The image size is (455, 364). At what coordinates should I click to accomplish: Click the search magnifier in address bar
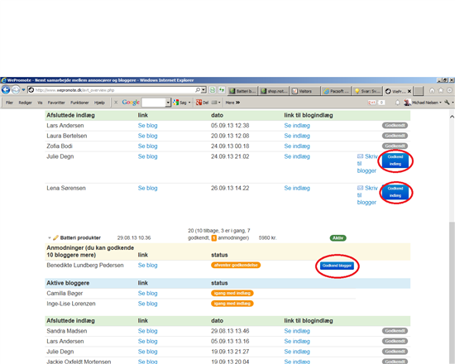click(198, 90)
